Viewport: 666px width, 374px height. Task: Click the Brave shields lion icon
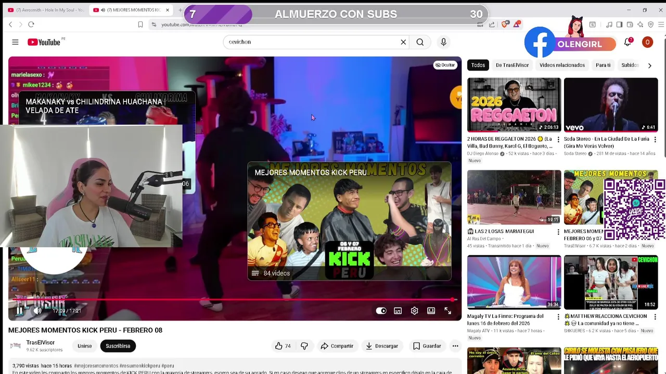click(x=505, y=24)
